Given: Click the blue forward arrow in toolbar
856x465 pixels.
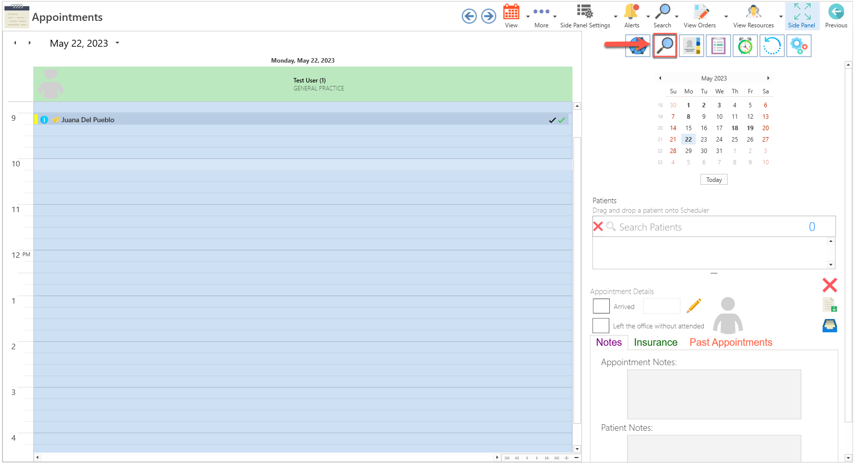Looking at the screenshot, I should coord(489,16).
